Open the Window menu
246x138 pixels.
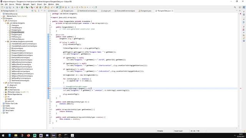click(x=51, y=4)
